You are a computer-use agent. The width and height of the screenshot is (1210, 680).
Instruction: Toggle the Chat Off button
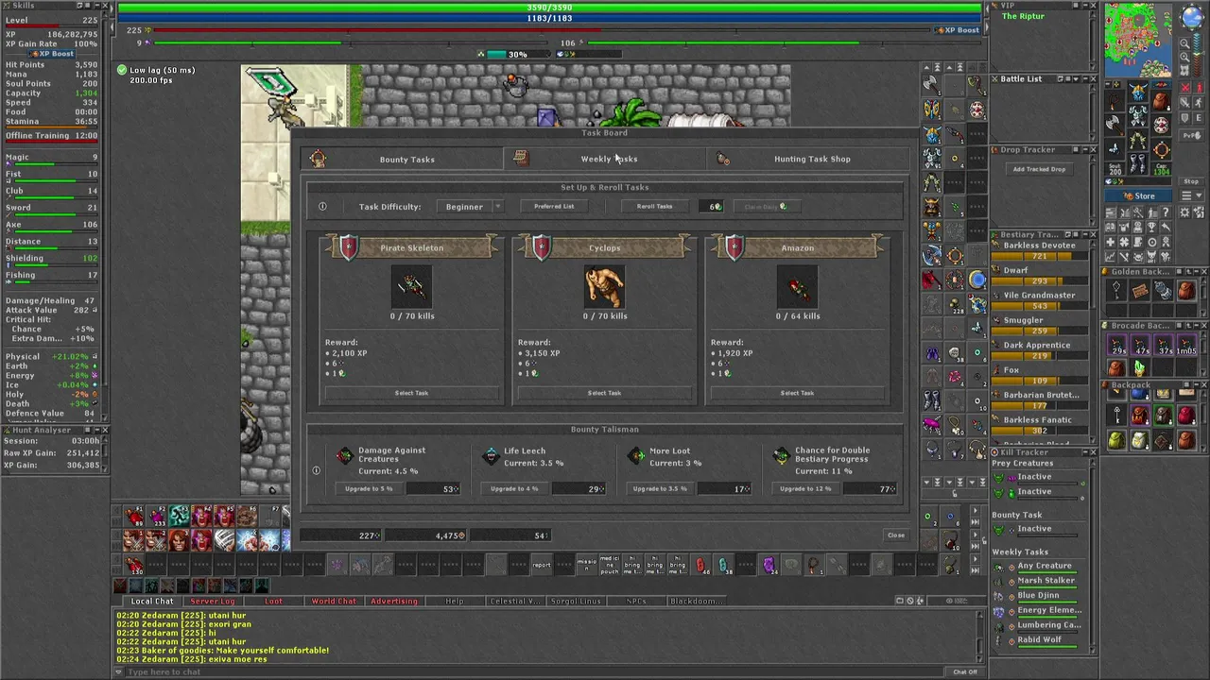[965, 671]
